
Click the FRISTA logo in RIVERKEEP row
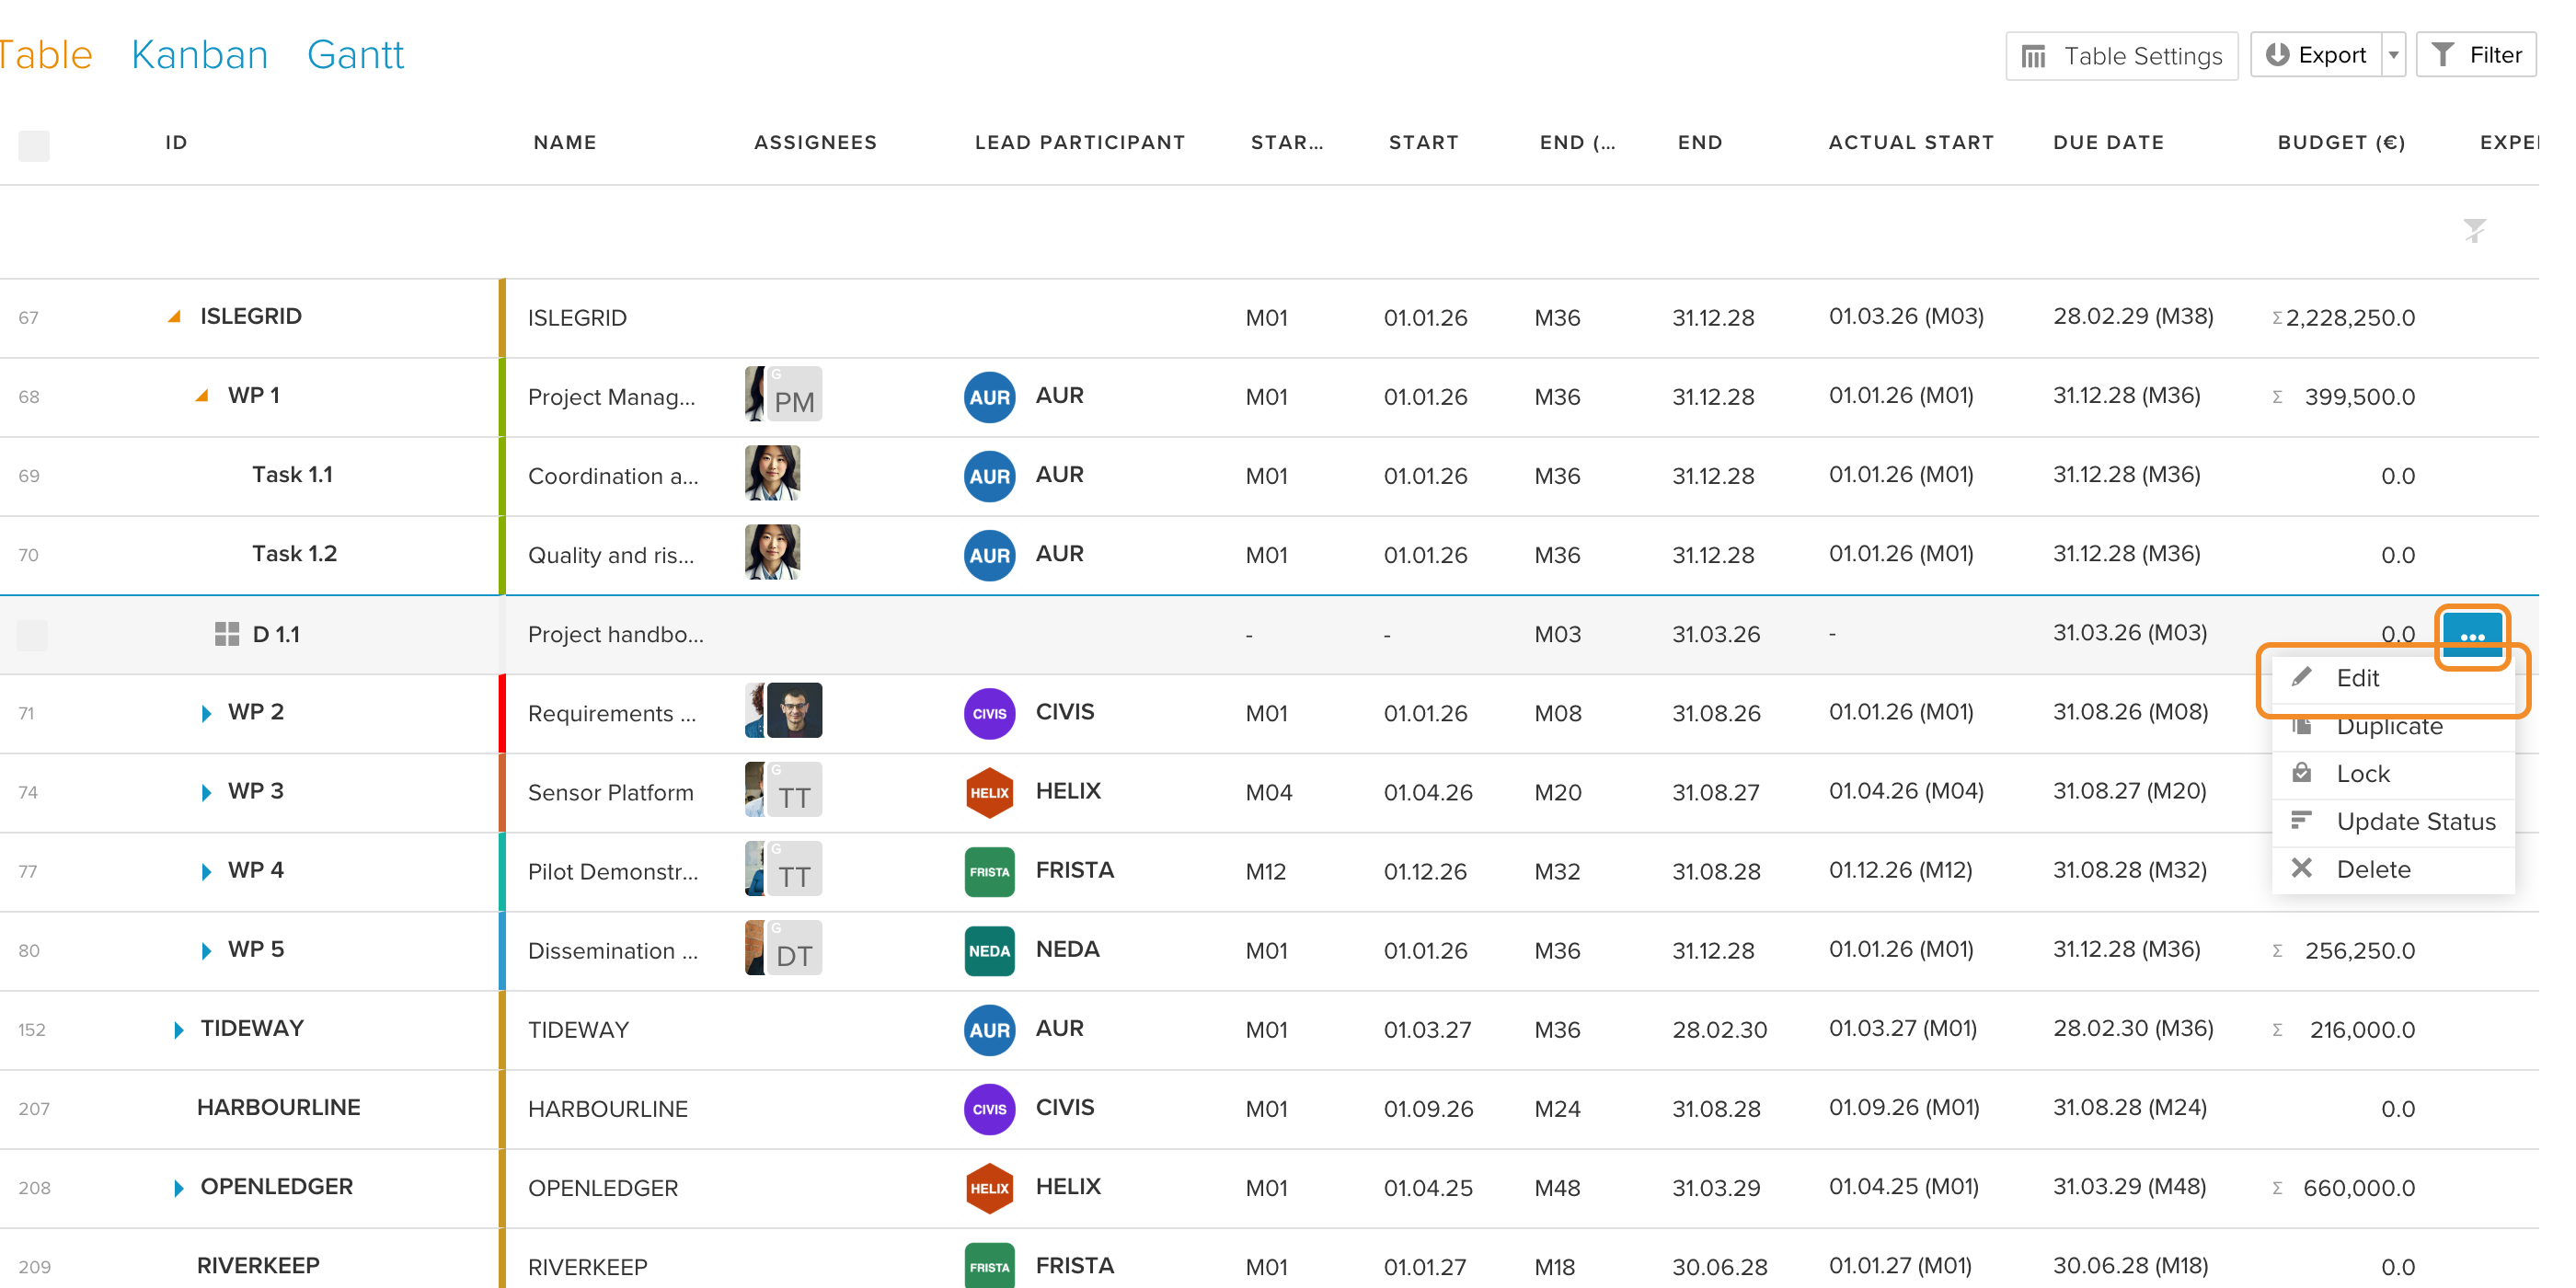pos(989,1266)
